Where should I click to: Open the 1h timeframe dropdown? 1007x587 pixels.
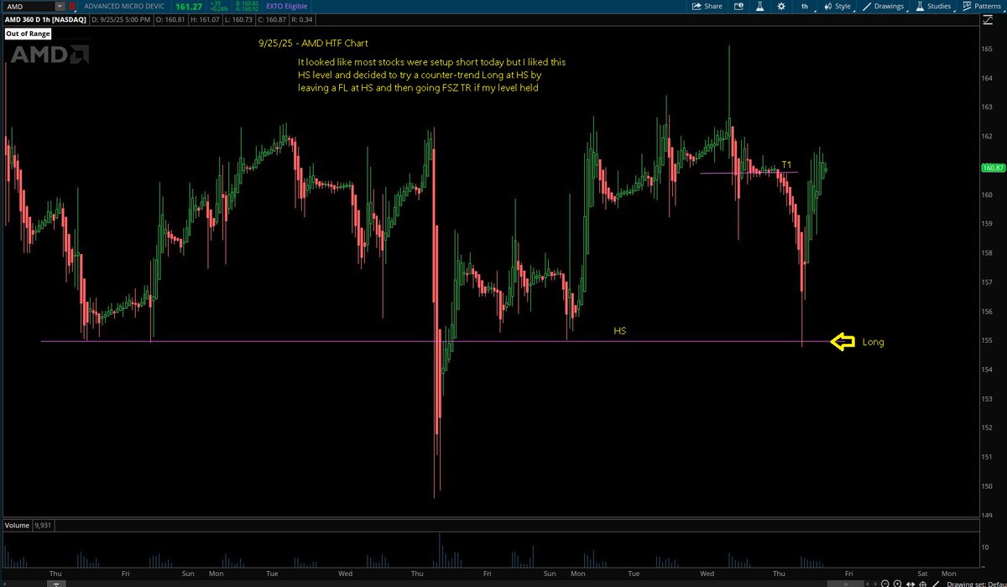coord(806,6)
